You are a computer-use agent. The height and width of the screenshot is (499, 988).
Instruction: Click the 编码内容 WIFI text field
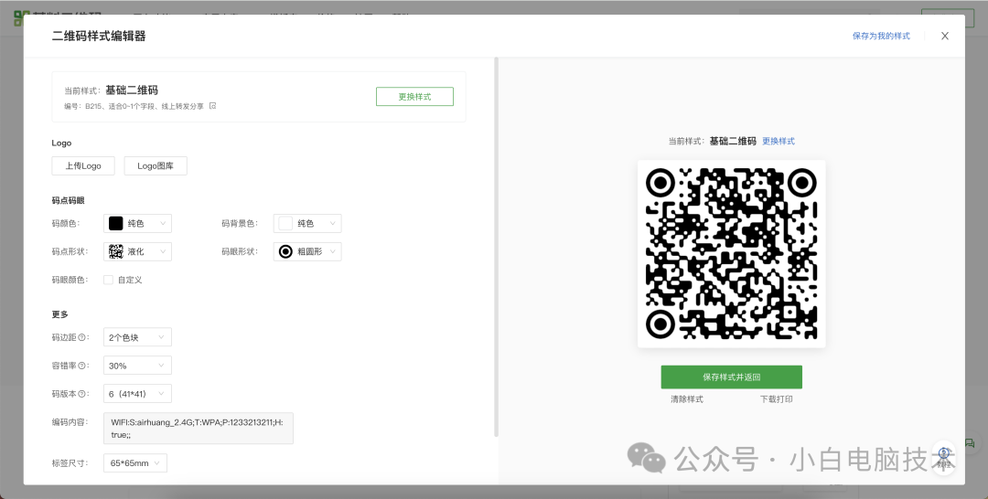(x=199, y=429)
